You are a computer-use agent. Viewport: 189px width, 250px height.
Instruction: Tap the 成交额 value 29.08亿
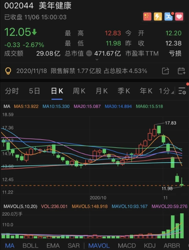pyautogui.click(x=48, y=53)
